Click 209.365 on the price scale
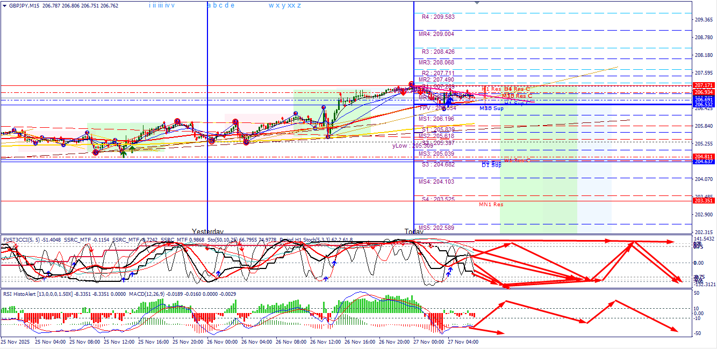 pos(704,20)
